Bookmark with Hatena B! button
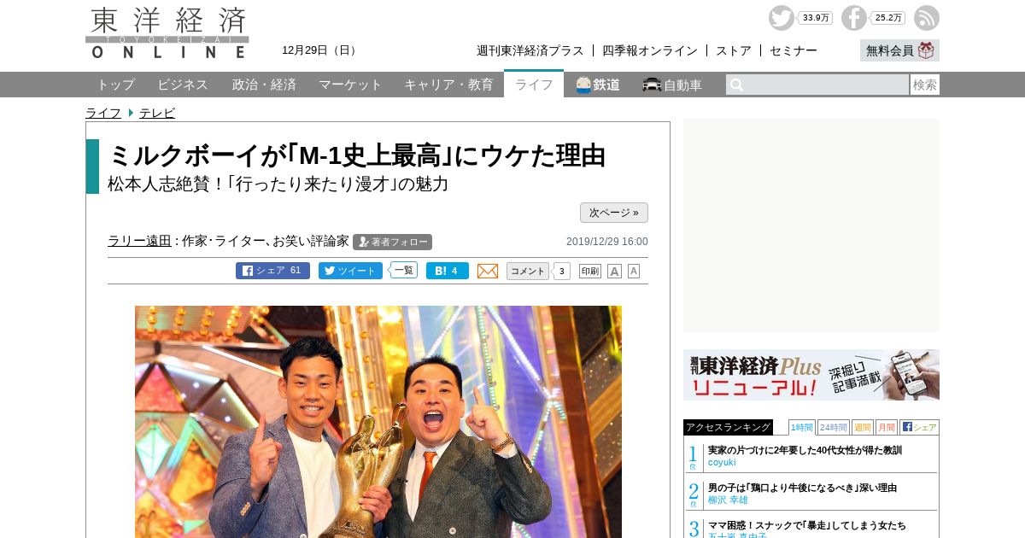Viewport: 1025px width, 538px height. click(x=448, y=271)
